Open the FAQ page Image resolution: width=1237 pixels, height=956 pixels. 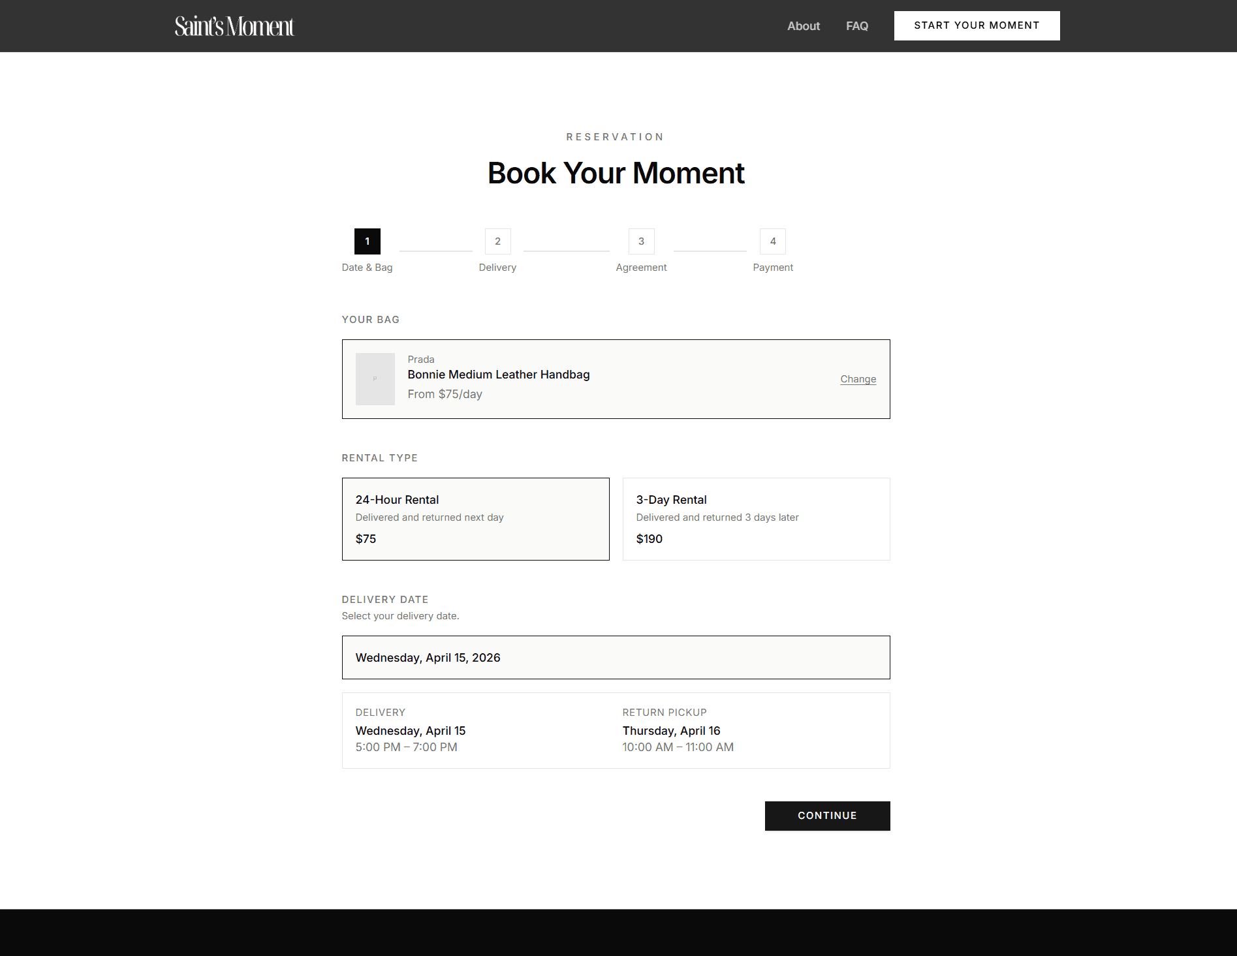(x=856, y=26)
